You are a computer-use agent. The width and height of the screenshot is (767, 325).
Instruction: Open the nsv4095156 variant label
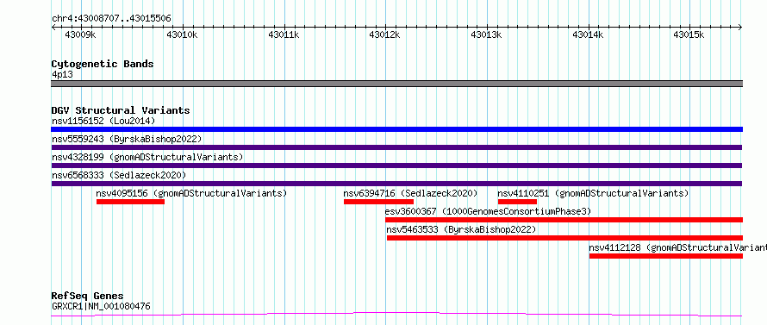click(191, 193)
